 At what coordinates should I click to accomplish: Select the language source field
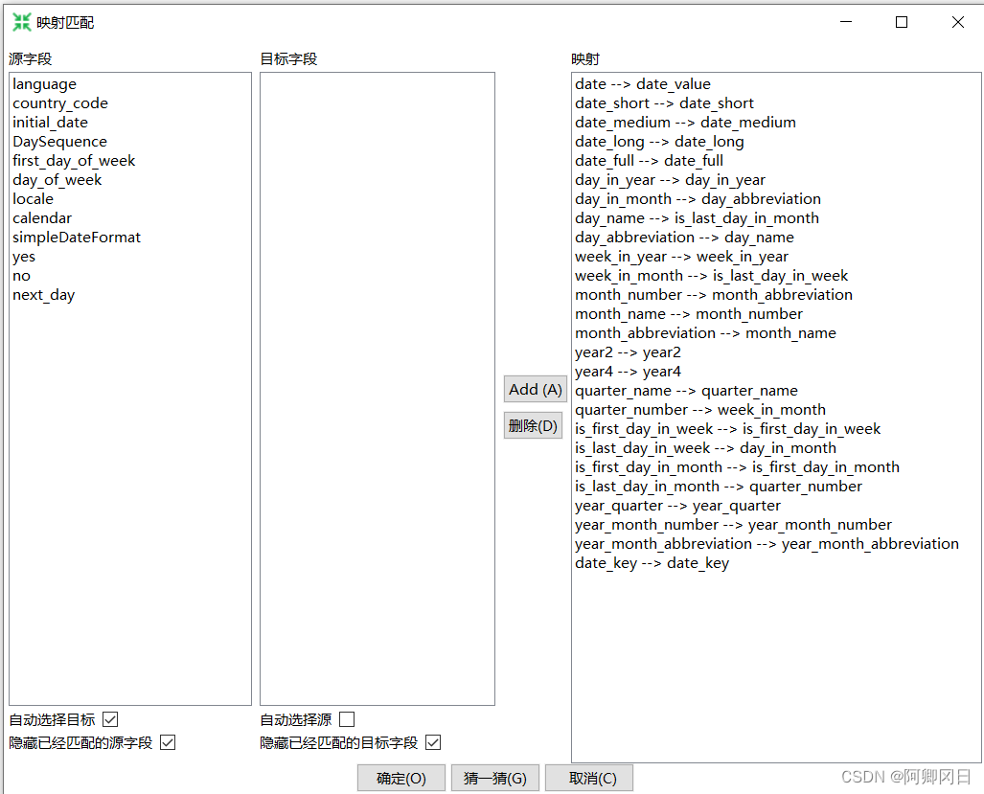click(45, 84)
